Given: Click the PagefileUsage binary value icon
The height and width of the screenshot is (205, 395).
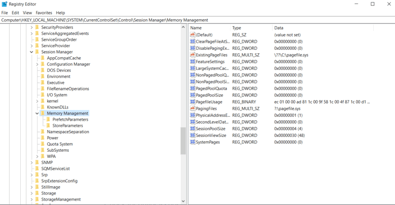Looking at the screenshot, I should click(193, 102).
